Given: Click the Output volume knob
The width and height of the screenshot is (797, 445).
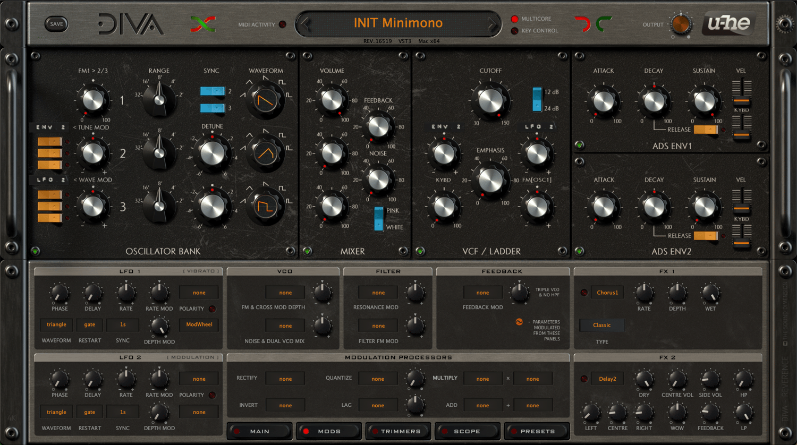Looking at the screenshot, I should coord(681,24).
